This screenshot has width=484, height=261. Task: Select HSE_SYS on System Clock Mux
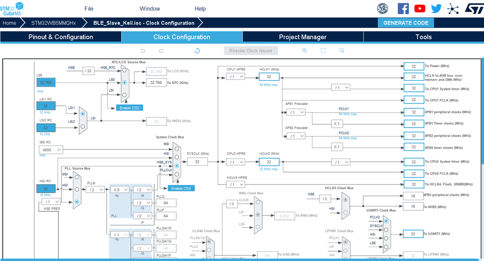[177, 166]
